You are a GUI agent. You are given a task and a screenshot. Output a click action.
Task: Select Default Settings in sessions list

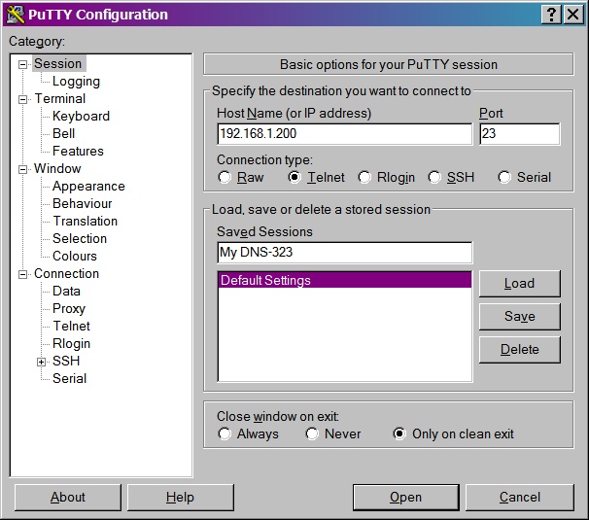(344, 280)
